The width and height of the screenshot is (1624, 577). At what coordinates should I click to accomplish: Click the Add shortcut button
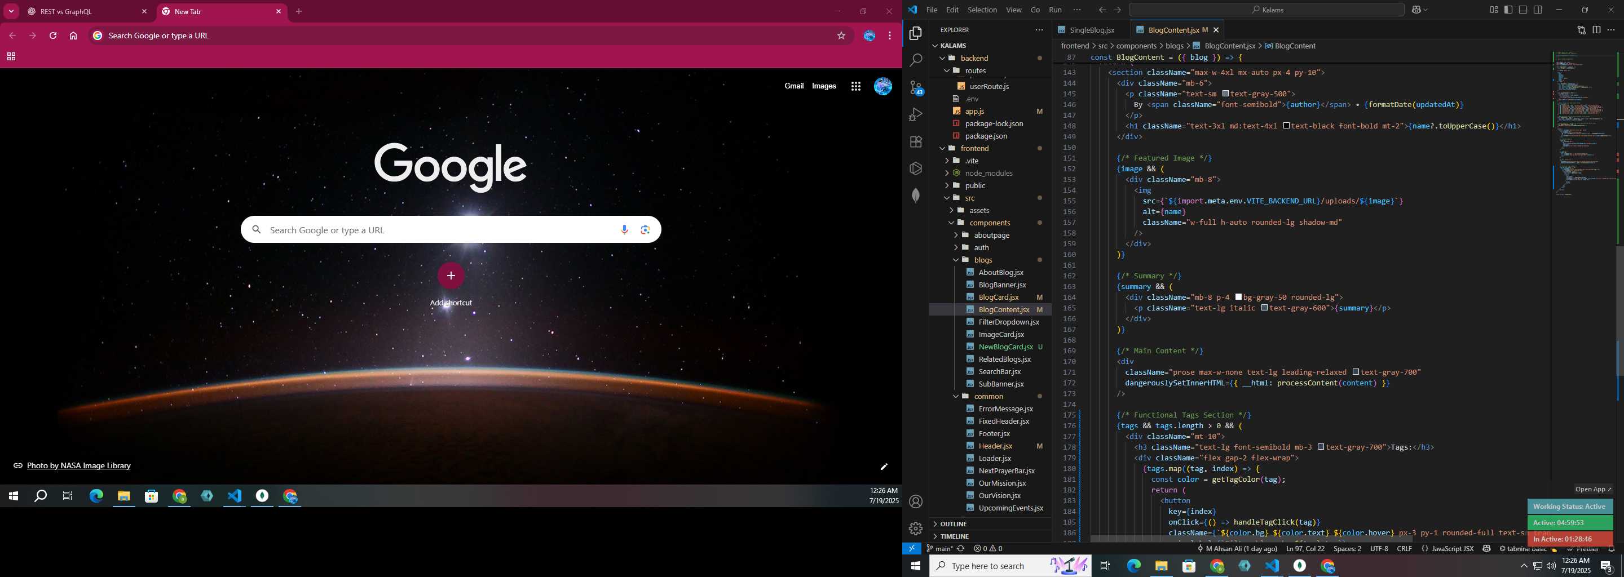pos(451,276)
